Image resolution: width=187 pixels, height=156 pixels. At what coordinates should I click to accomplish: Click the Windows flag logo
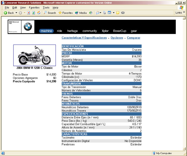[x=181, y=8]
